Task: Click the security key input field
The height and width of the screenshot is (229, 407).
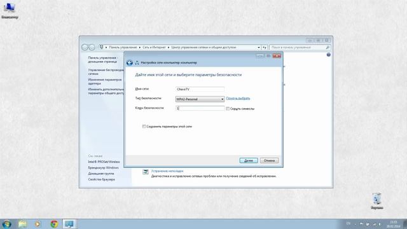Action: pyautogui.click(x=200, y=108)
